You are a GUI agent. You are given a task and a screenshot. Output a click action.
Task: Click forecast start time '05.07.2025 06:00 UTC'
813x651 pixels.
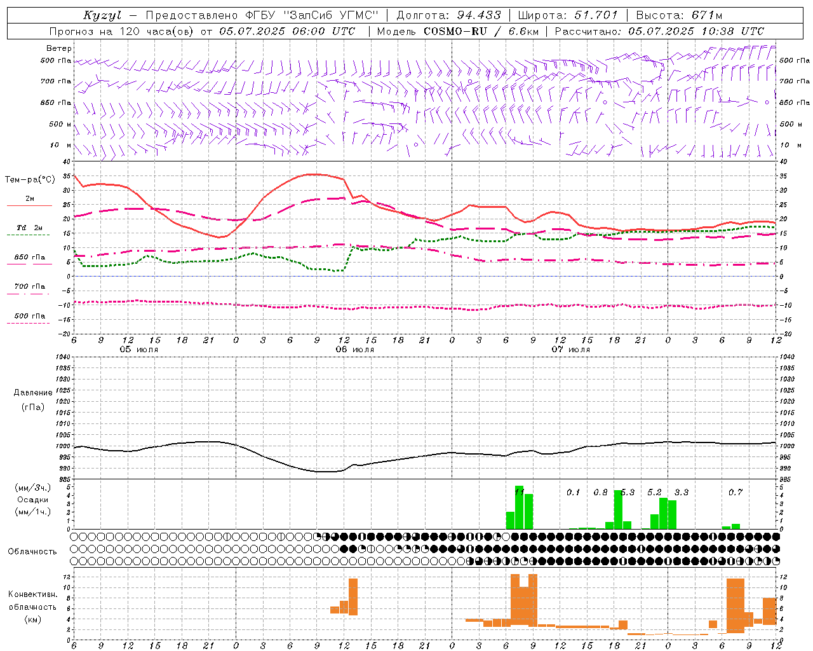pyautogui.click(x=287, y=31)
